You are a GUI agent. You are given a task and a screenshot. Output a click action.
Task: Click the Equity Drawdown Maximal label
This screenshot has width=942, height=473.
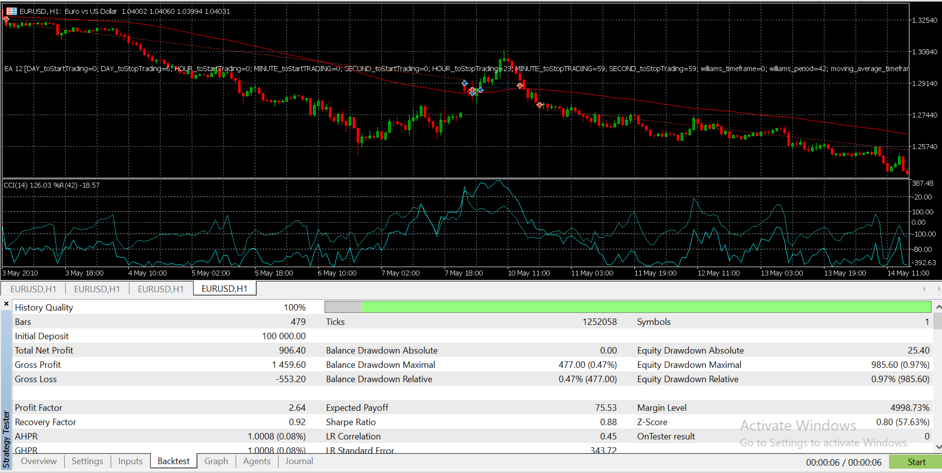(690, 365)
